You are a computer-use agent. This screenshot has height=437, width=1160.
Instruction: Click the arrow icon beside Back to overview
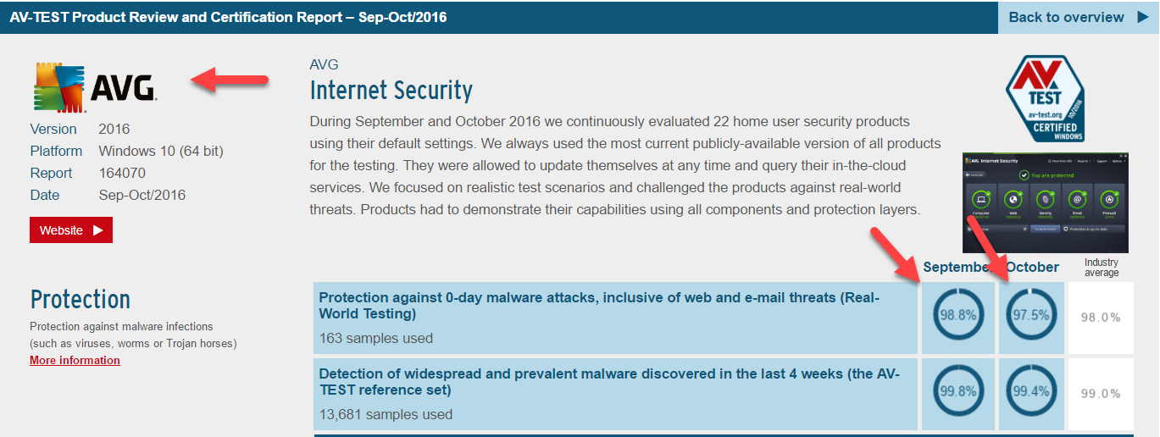pos(1142,17)
